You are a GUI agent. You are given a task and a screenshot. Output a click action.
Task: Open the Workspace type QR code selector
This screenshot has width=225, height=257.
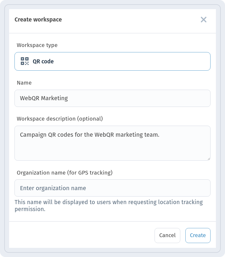112,61
